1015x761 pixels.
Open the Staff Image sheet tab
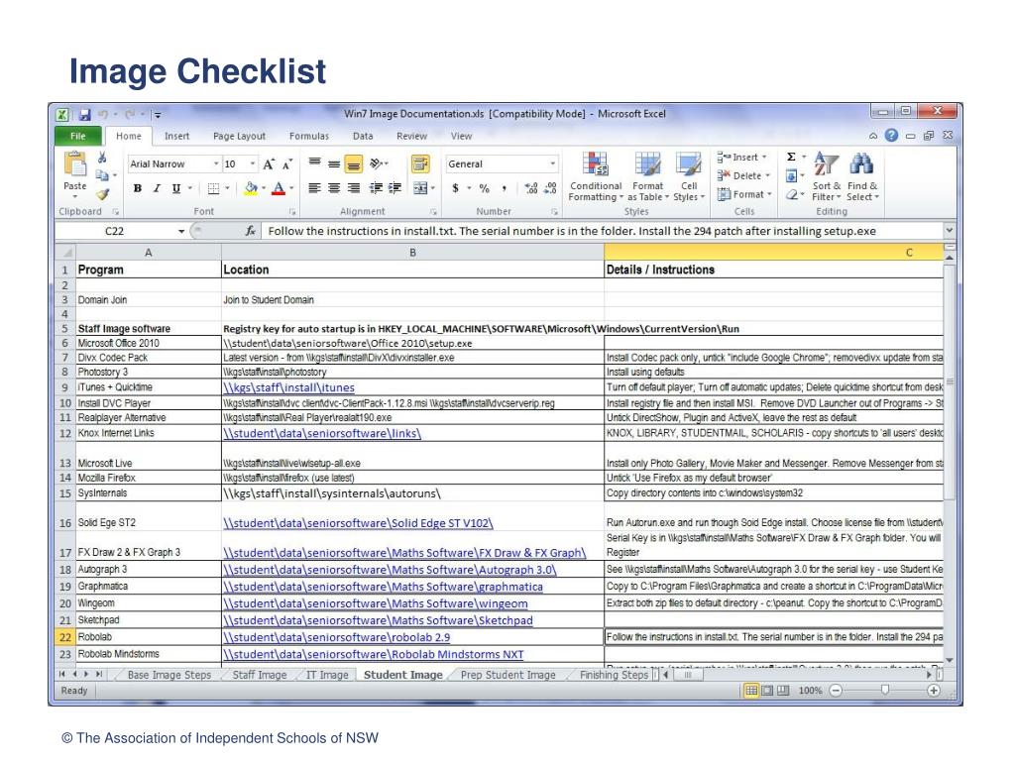coord(259,675)
